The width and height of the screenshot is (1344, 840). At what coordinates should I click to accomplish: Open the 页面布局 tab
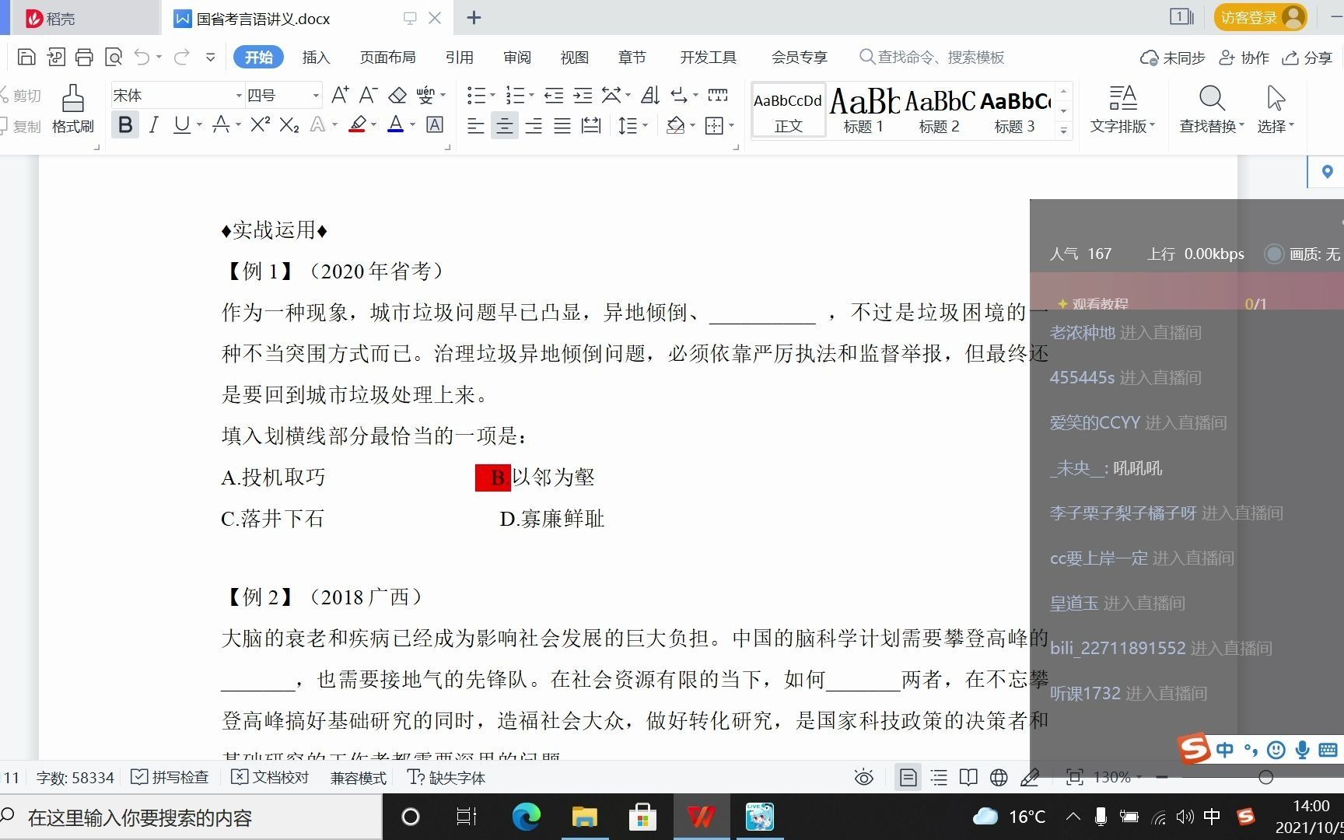point(387,57)
